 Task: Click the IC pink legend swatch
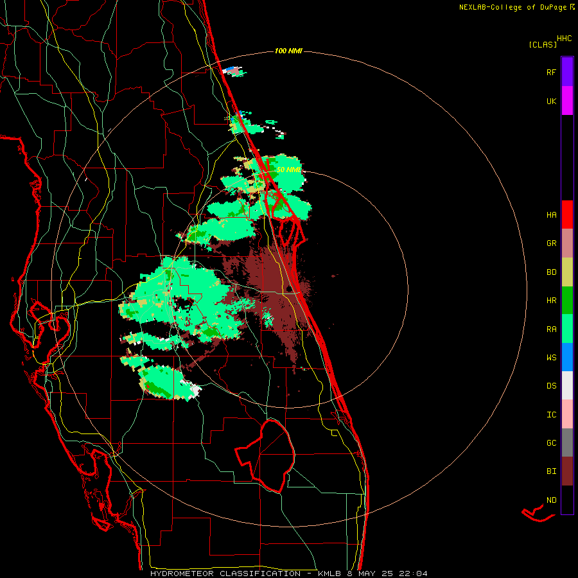(x=567, y=414)
